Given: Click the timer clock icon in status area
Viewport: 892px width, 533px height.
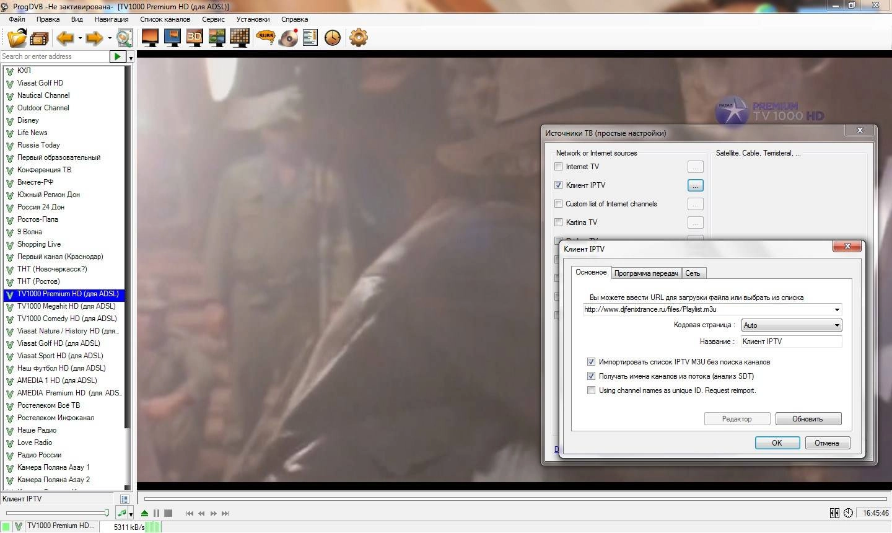Looking at the screenshot, I should (x=848, y=513).
